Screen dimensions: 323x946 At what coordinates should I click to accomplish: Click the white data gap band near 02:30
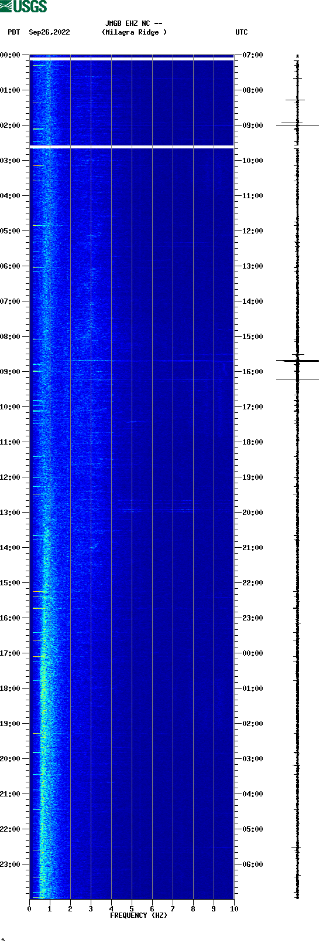(x=132, y=147)
